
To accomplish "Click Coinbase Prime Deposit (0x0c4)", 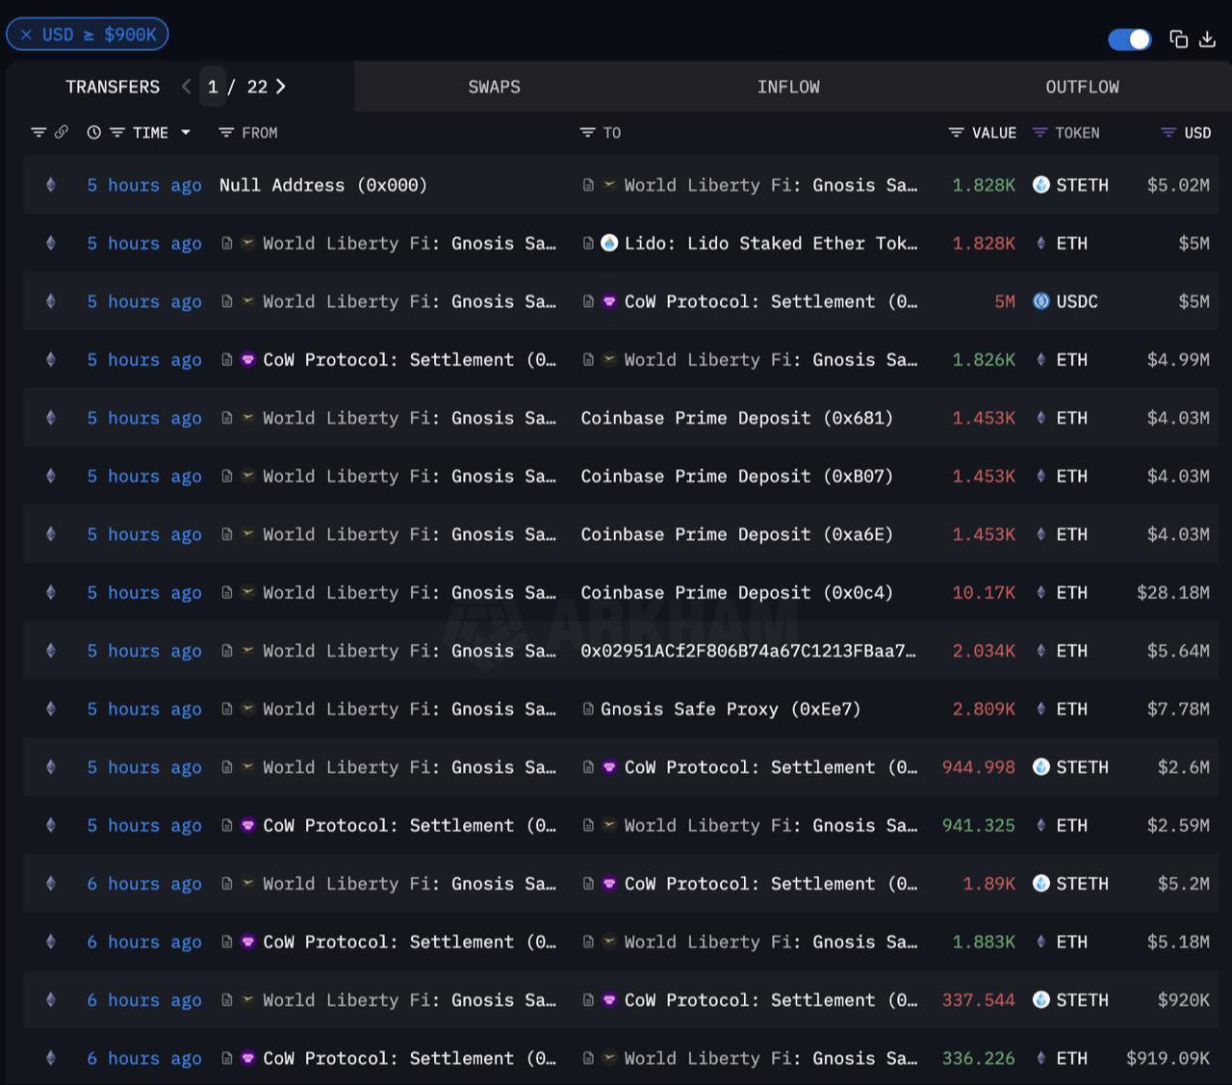I will 736,593.
